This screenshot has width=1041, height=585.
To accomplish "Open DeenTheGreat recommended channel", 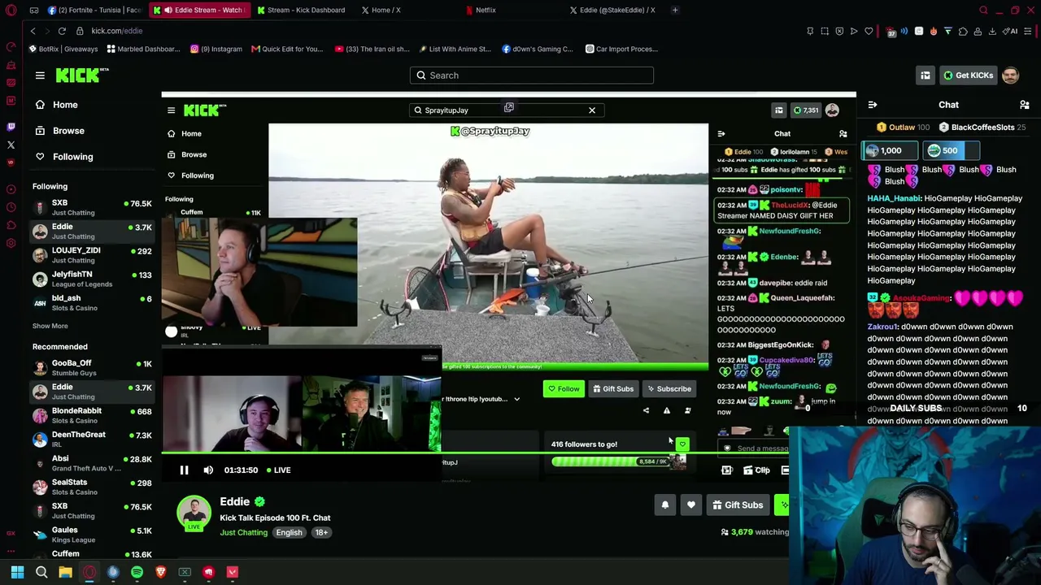I will click(x=92, y=440).
